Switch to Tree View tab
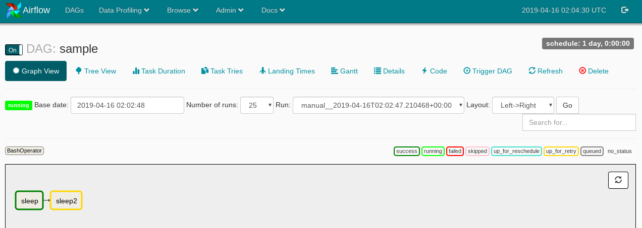Viewport: 642px width, 228px height. [x=96, y=71]
